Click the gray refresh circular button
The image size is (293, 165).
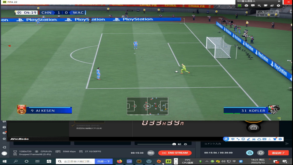[x=261, y=153]
